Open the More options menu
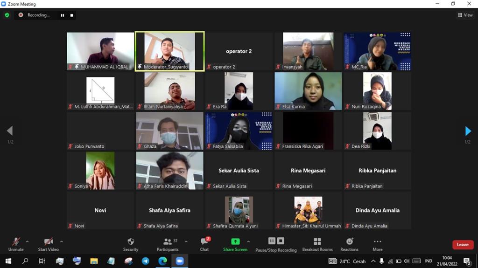Image resolution: width=478 pixels, height=268 pixels. (377, 244)
